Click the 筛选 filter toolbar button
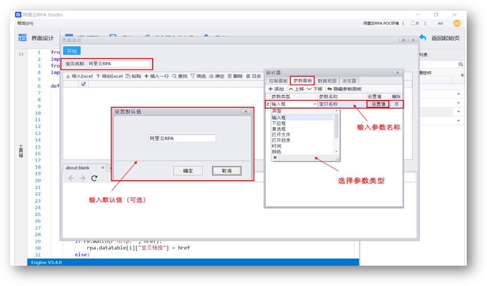This screenshot has width=487, height=286. [198, 76]
